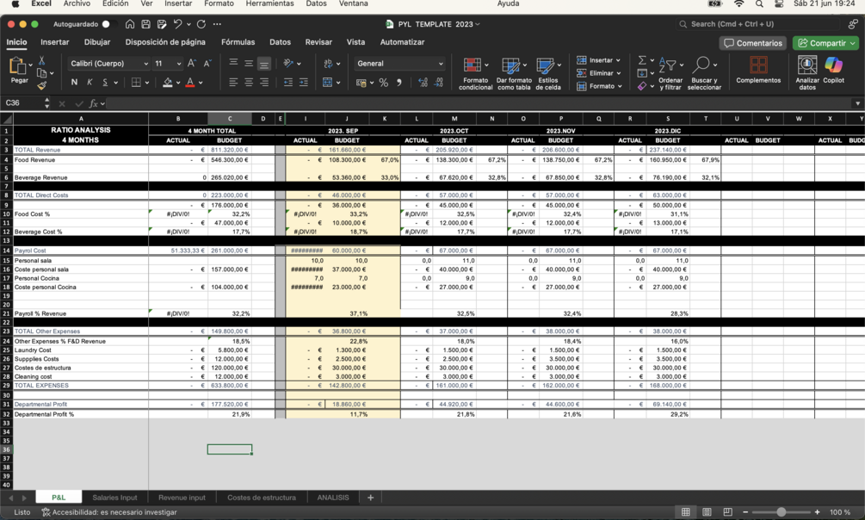
Task: Click the percent style icon
Action: click(x=383, y=83)
